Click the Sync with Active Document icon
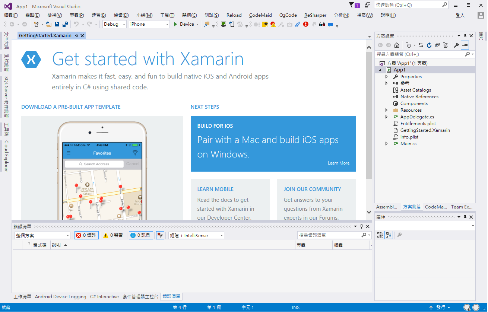This screenshot has height=312, width=488. click(421, 45)
